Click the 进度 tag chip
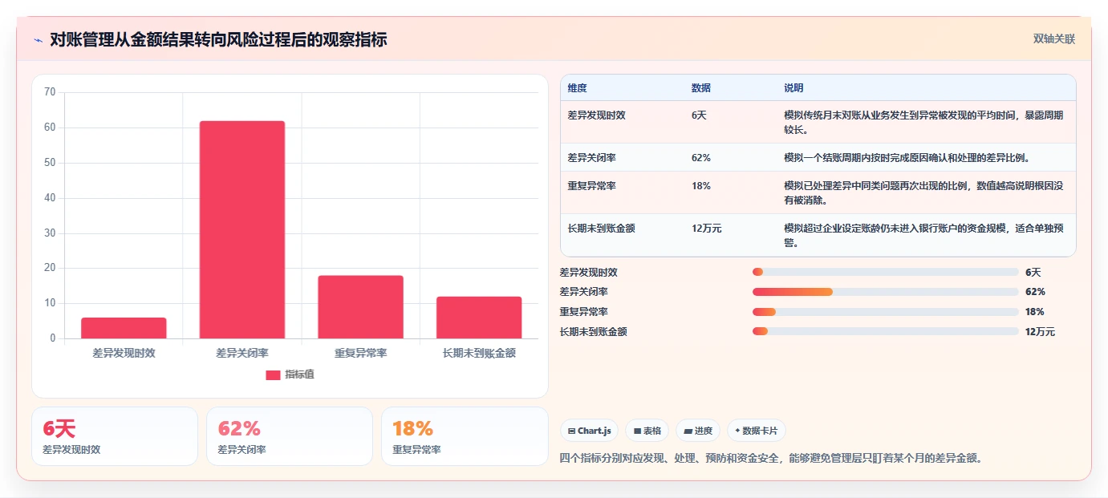Screen dimensions: 1108x498 [698, 431]
